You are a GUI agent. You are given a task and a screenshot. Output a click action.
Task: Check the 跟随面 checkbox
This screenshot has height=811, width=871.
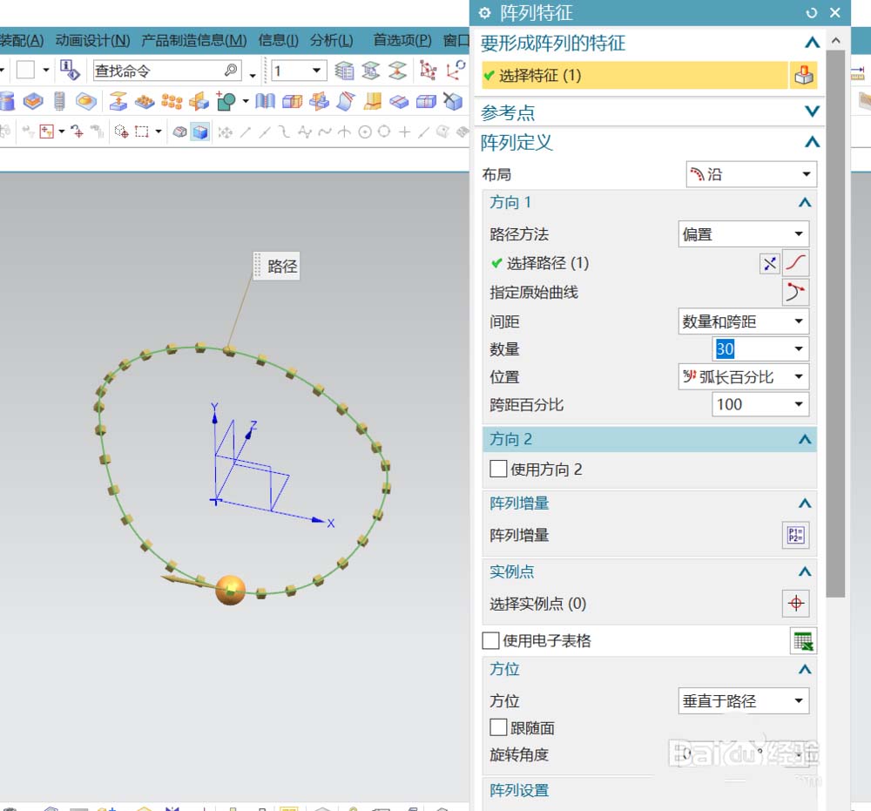tap(498, 727)
